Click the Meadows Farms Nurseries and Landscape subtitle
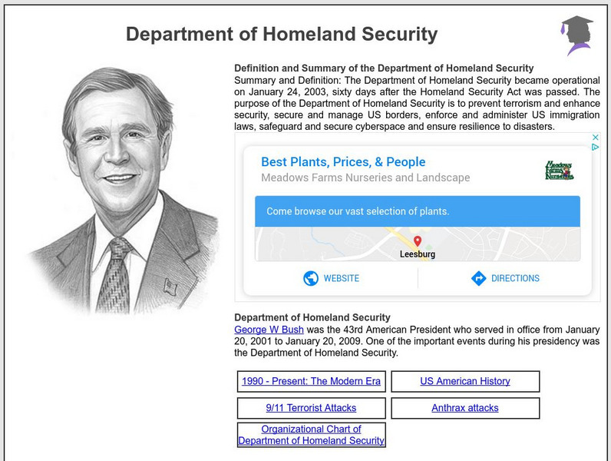The image size is (611, 461). (365, 177)
